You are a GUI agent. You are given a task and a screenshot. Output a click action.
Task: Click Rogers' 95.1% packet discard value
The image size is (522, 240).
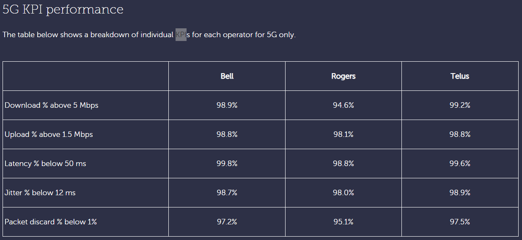click(x=343, y=222)
